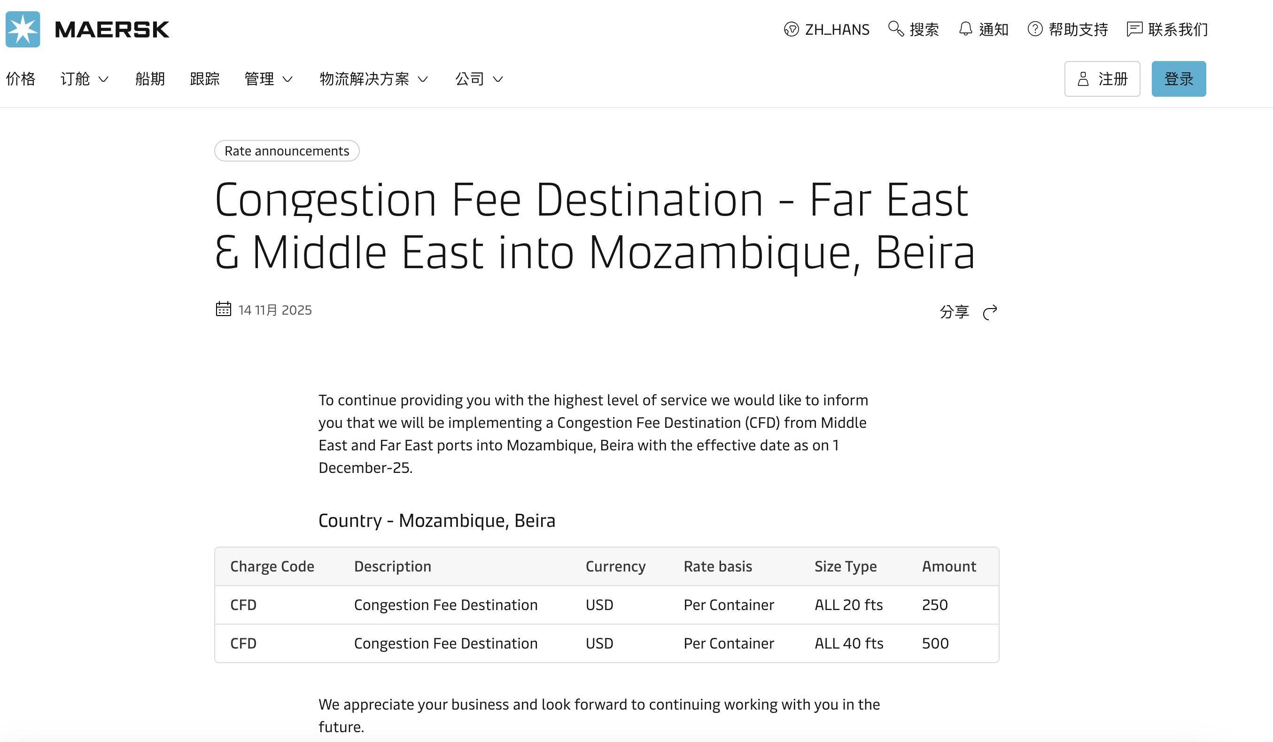Image resolution: width=1273 pixels, height=742 pixels.
Task: Click the Rate announcements tag
Action: (x=287, y=151)
